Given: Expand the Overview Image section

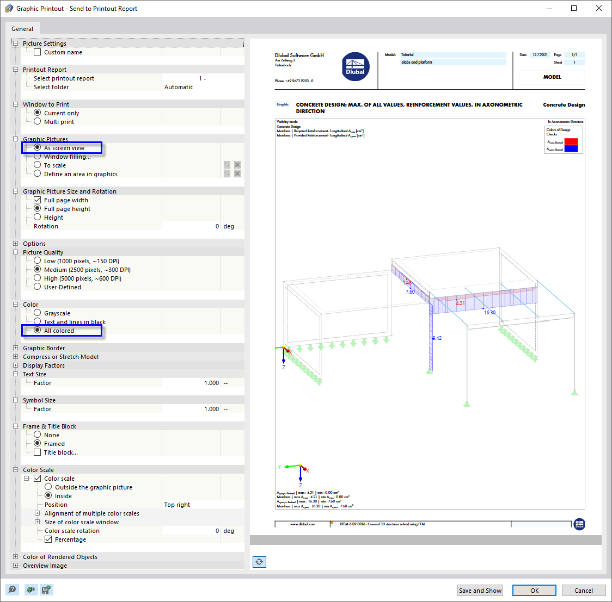Looking at the screenshot, I should point(16,566).
